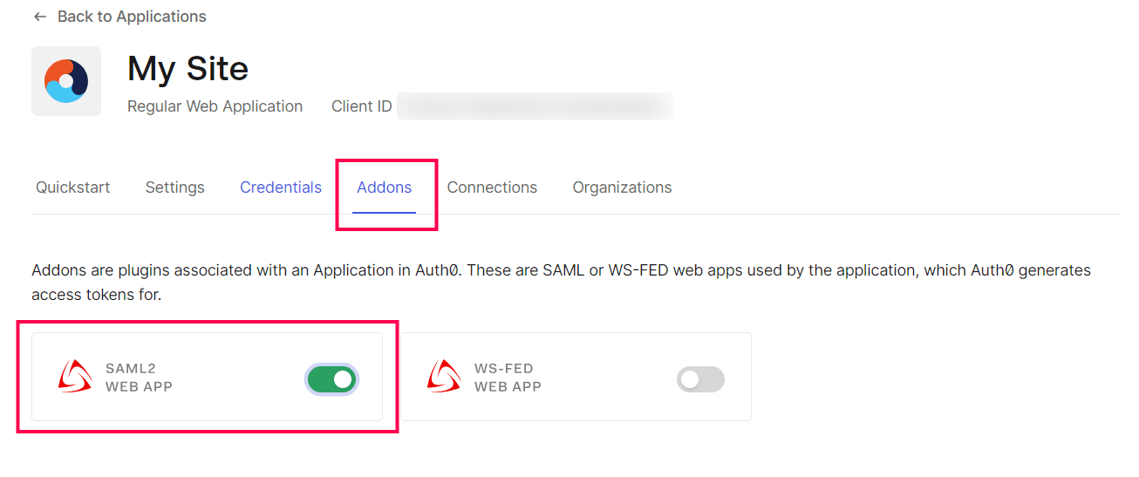Switch to the Organizations tab
The width and height of the screenshot is (1139, 477).
click(622, 187)
